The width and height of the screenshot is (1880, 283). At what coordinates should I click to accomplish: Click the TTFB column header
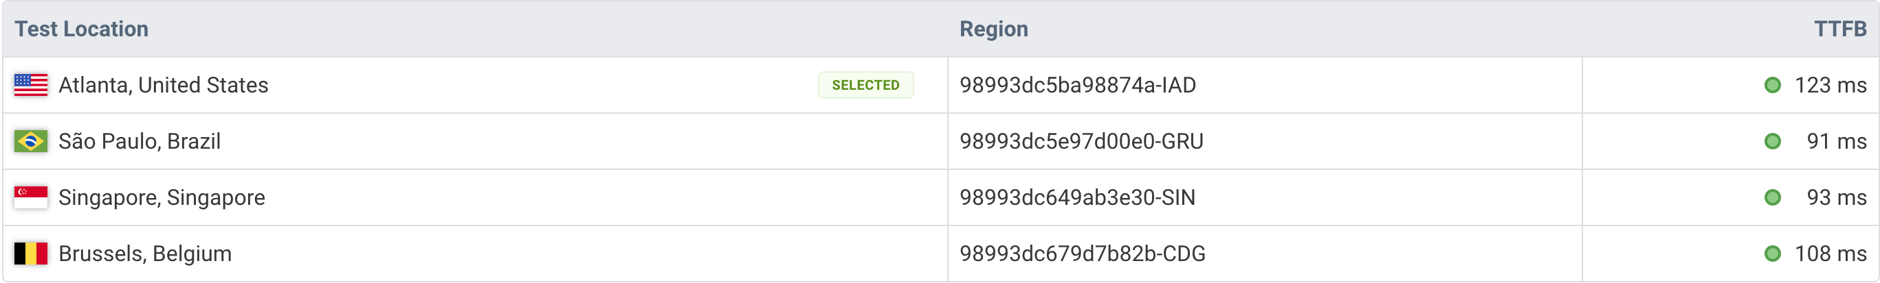(x=1840, y=29)
